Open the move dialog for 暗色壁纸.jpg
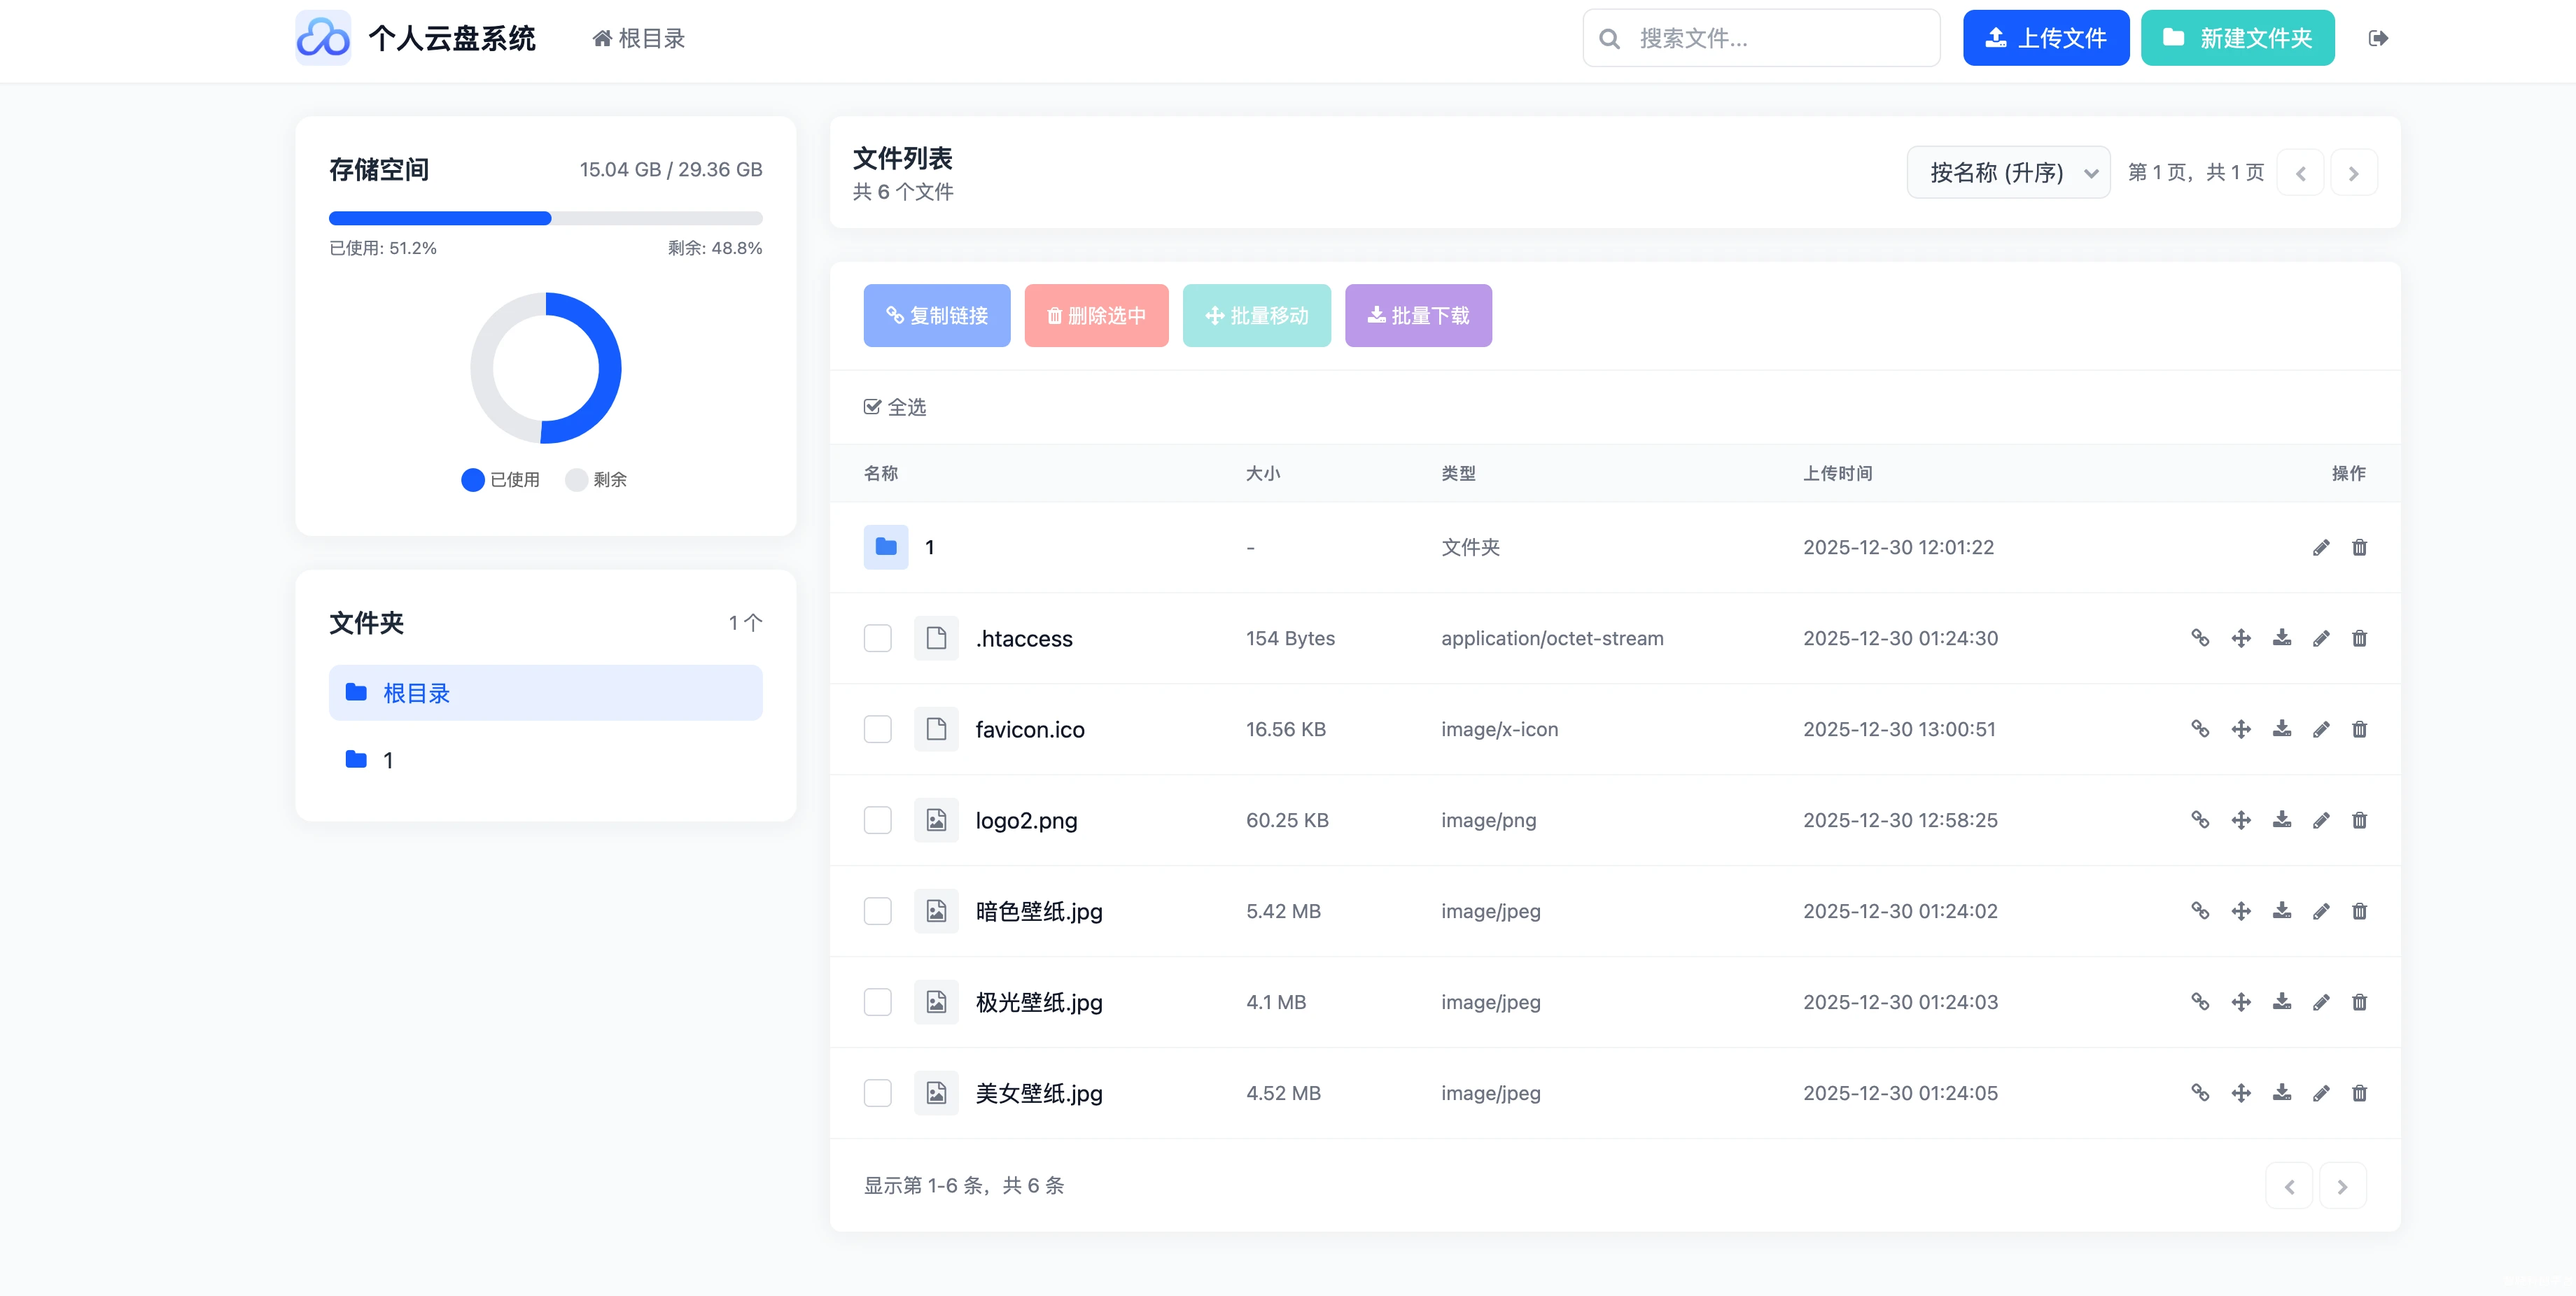This screenshot has width=2576, height=1296. point(2241,911)
